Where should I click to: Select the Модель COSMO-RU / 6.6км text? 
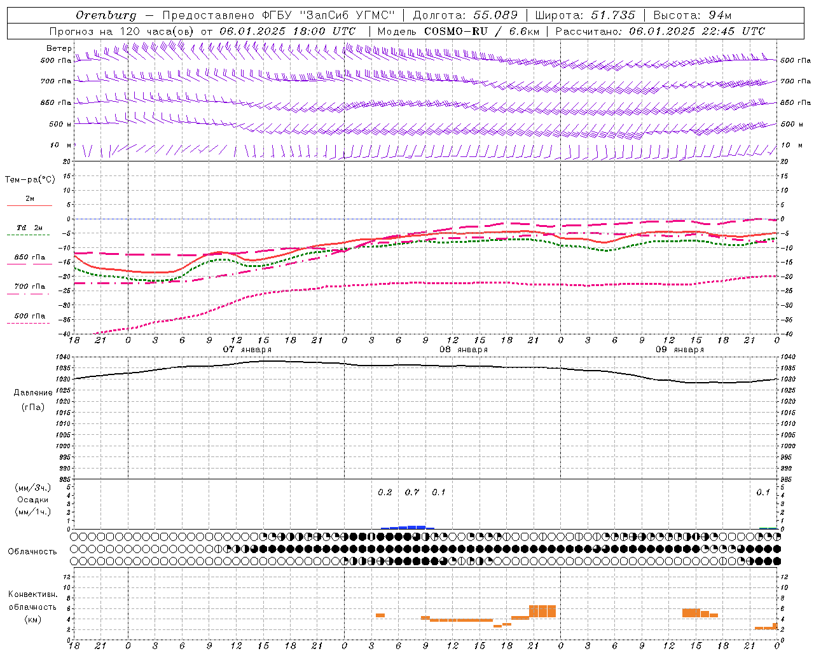(458, 31)
